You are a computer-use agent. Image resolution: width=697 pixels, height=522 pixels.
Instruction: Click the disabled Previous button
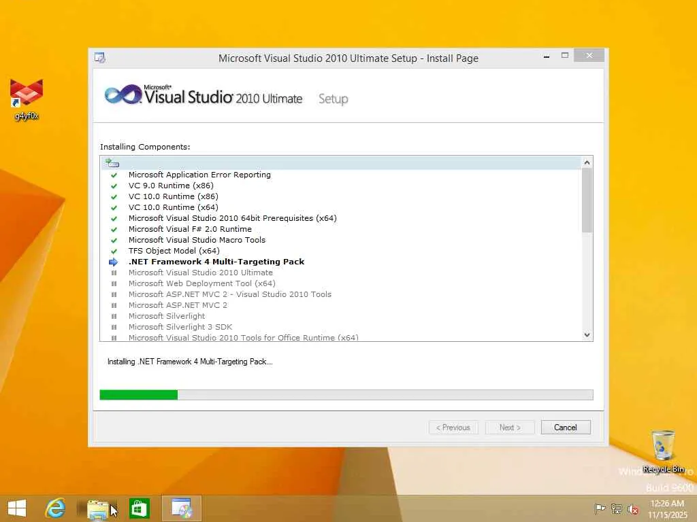pyautogui.click(x=453, y=428)
